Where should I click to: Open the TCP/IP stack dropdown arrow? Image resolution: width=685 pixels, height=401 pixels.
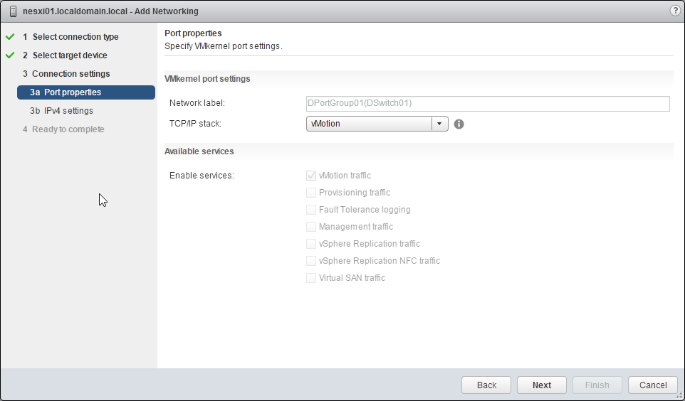coord(439,124)
